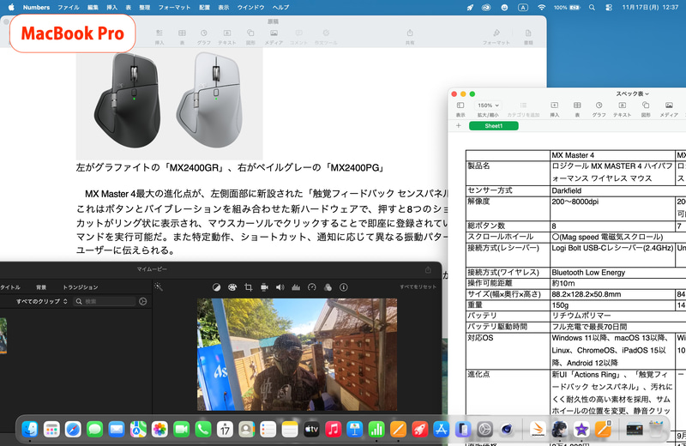Open the 150% zoom dropdown in Numbers
Viewport: 686px width, 446px height.
pos(488,105)
